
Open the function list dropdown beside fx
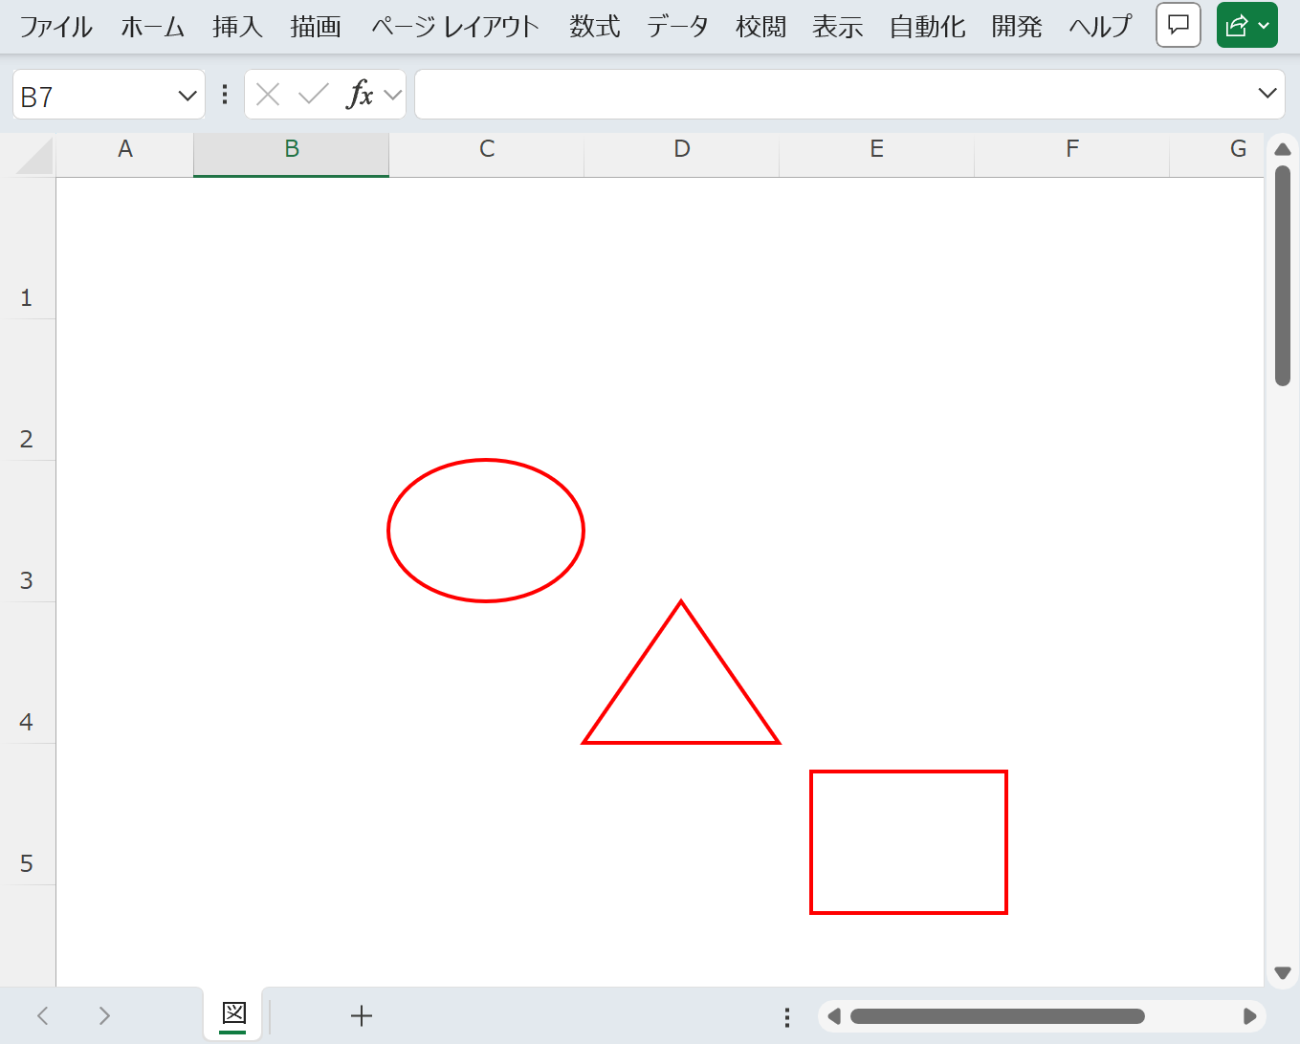click(x=392, y=94)
